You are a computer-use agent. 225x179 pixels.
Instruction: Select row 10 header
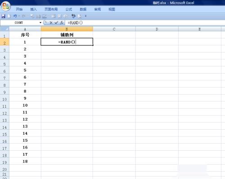(x=4, y=98)
